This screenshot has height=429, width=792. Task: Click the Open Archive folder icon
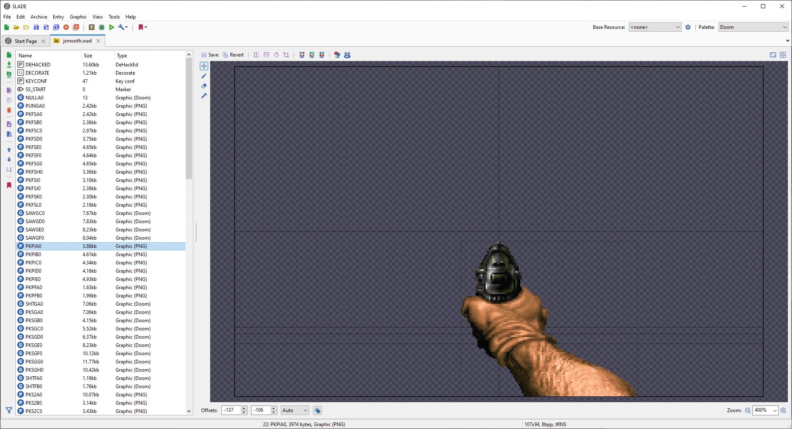(17, 27)
